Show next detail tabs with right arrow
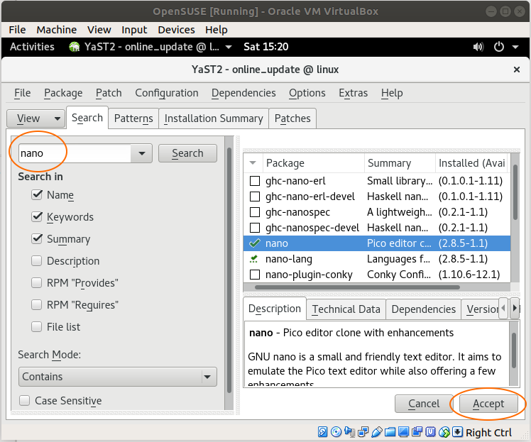Image resolution: width=531 pixels, height=442 pixels. point(515,308)
